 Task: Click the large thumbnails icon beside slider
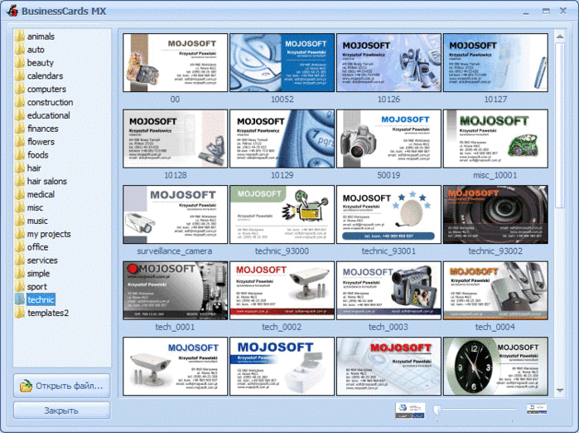[x=410, y=411]
